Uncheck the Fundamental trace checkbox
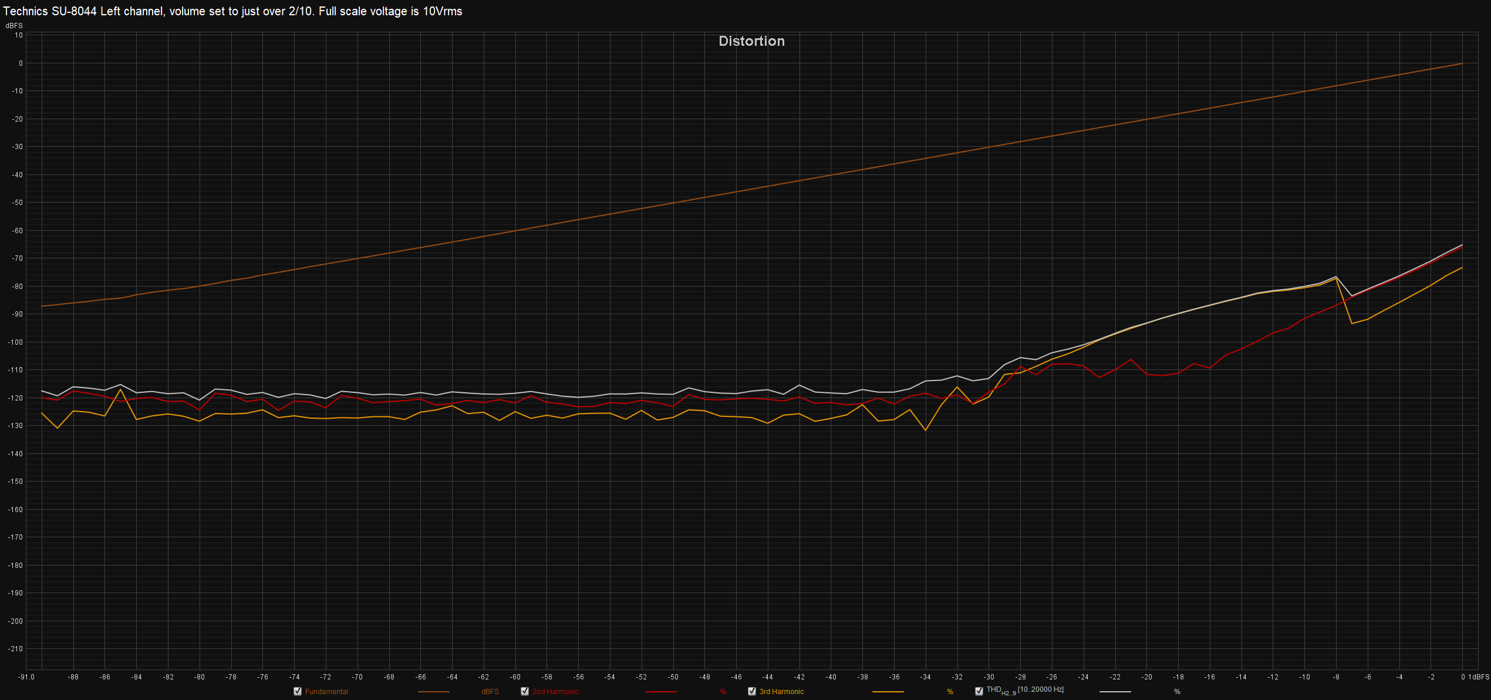 pyautogui.click(x=298, y=691)
